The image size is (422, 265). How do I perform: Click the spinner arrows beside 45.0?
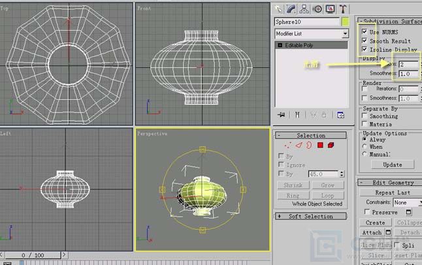pos(342,174)
